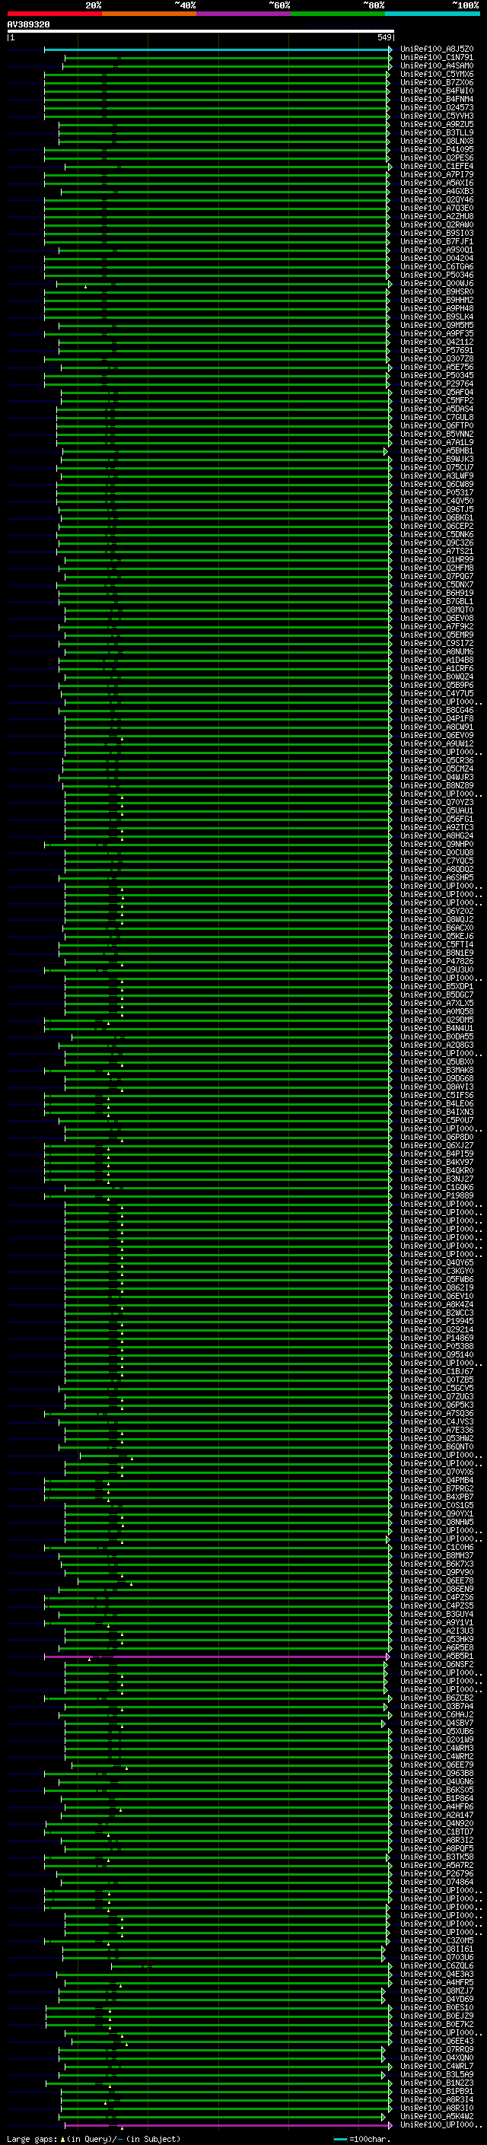Open hit UniRef100_C1EFE4
Viewport: 487px width, 2145px height.
coord(437,167)
